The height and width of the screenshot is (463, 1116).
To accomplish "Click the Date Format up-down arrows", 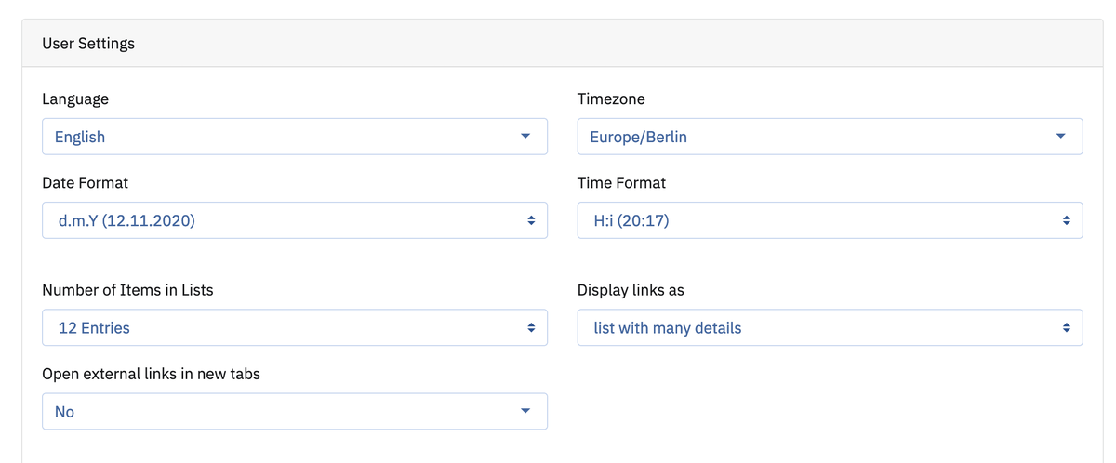I will [x=531, y=221].
